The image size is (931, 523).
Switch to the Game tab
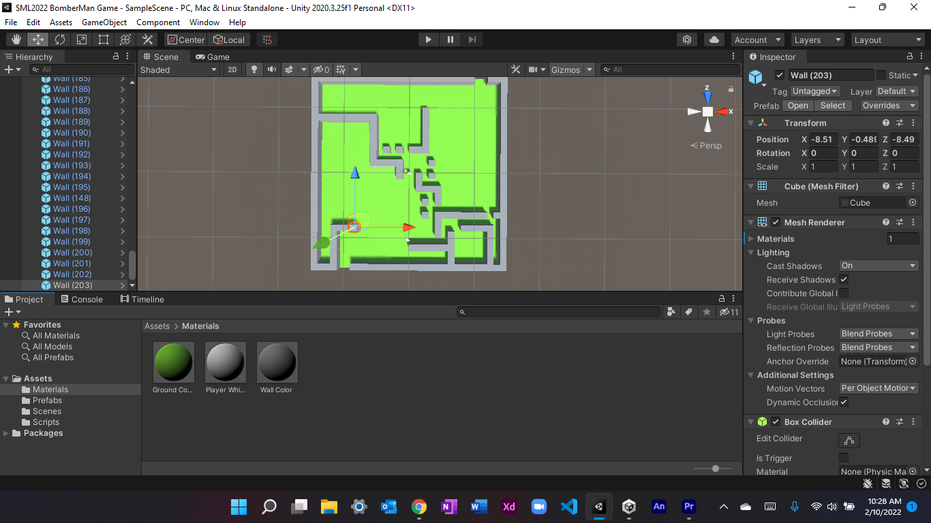(213, 57)
